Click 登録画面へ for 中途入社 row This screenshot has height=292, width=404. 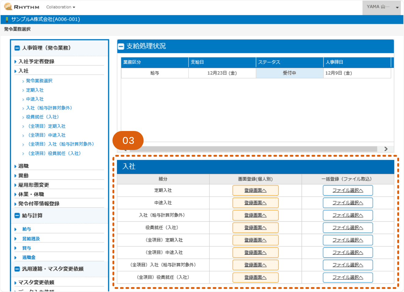(255, 203)
